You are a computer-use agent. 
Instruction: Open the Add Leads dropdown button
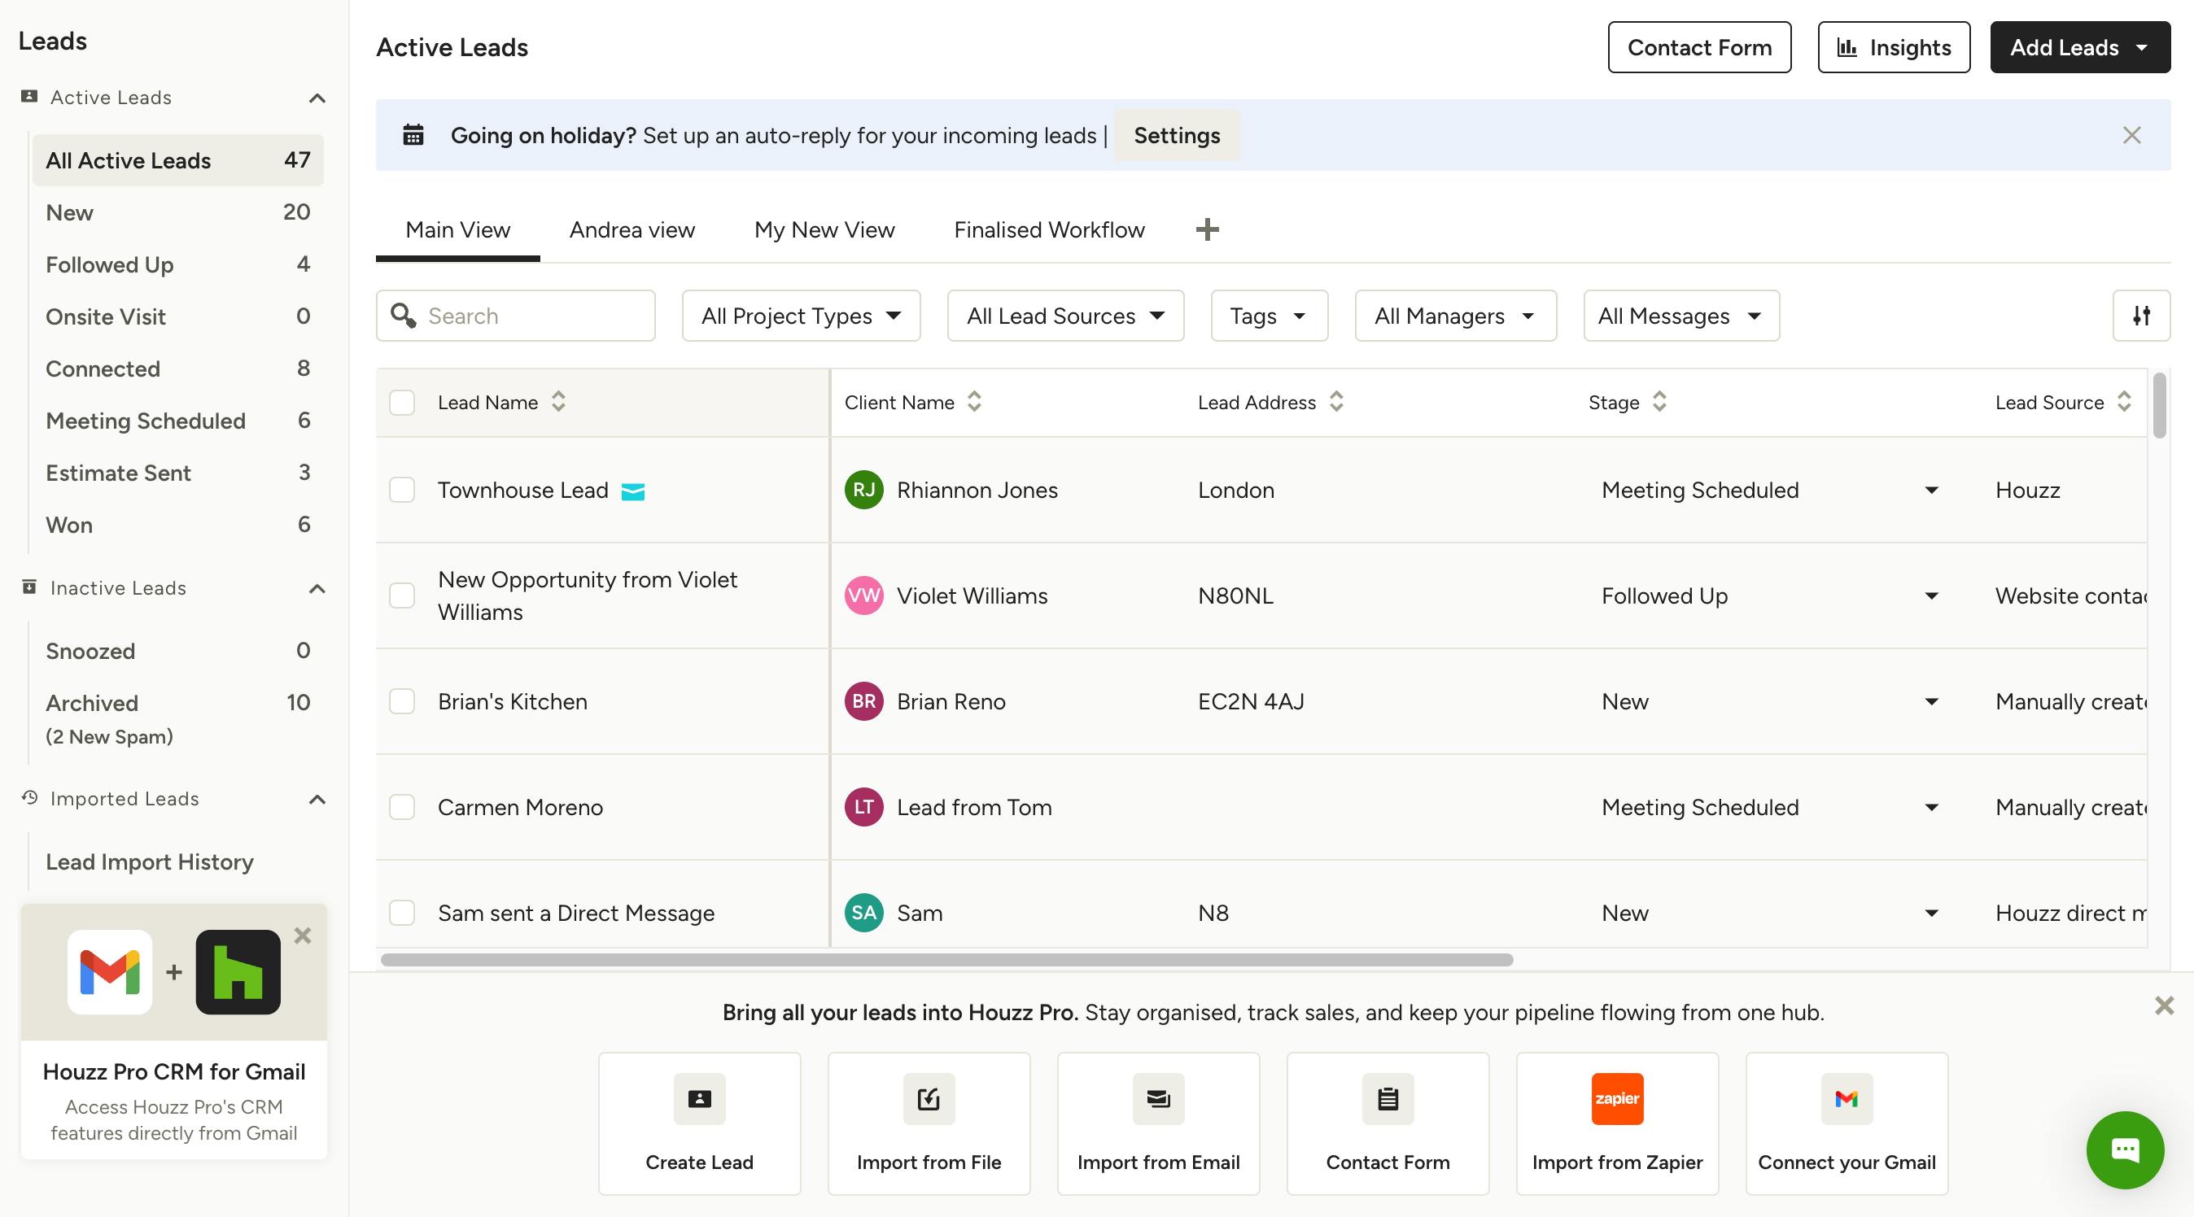click(x=2080, y=48)
